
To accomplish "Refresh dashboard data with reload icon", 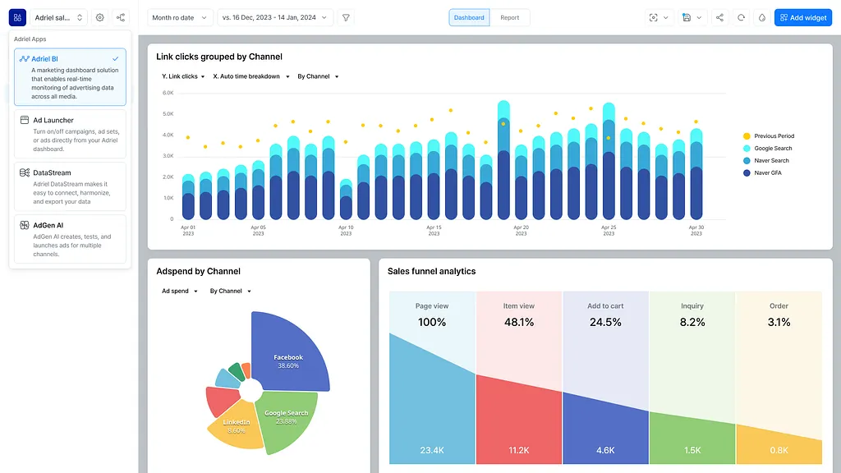I will click(x=741, y=17).
